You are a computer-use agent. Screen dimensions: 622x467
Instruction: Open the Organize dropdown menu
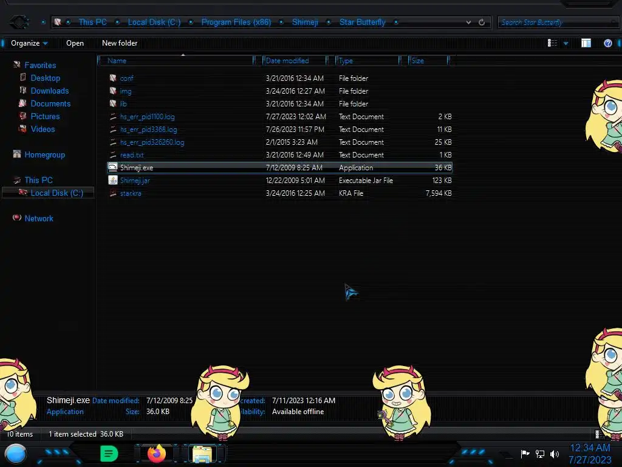pyautogui.click(x=29, y=43)
